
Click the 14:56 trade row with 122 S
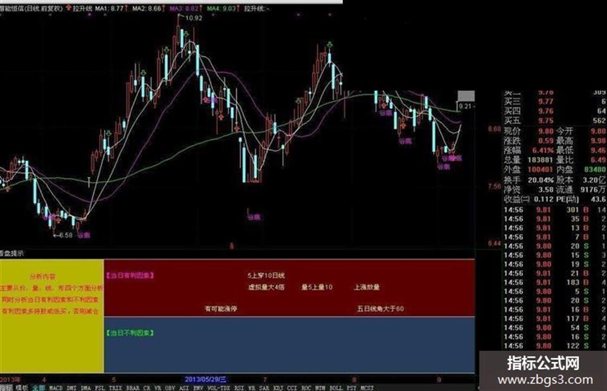tap(555, 345)
